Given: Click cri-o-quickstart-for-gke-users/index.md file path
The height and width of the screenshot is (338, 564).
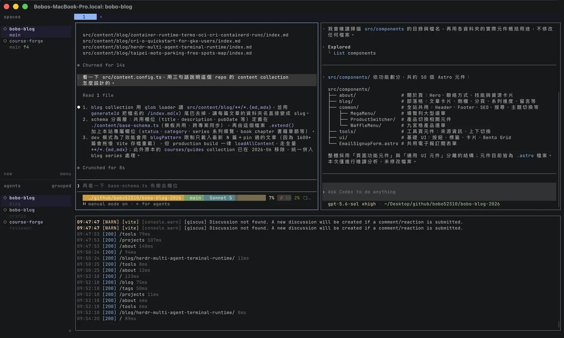Looking at the screenshot, I should (161, 41).
